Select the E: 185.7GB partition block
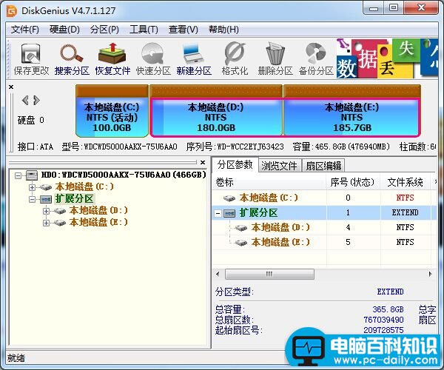Image resolution: width=444 pixels, height=370 pixels. point(351,111)
